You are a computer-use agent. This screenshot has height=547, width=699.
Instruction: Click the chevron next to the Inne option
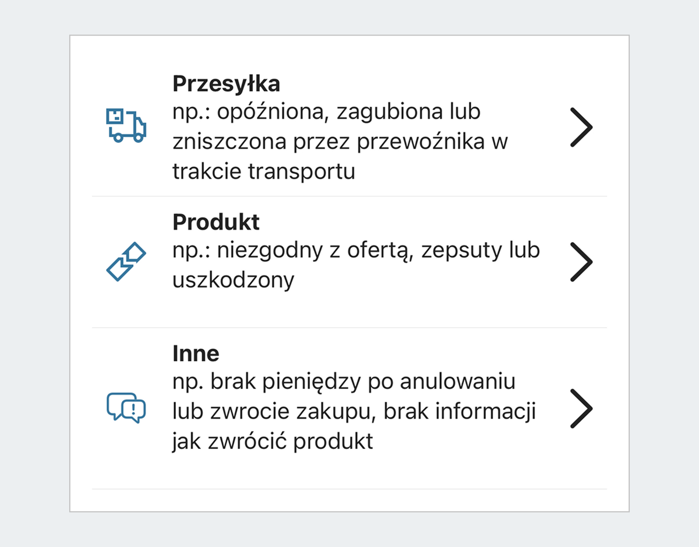582,409
